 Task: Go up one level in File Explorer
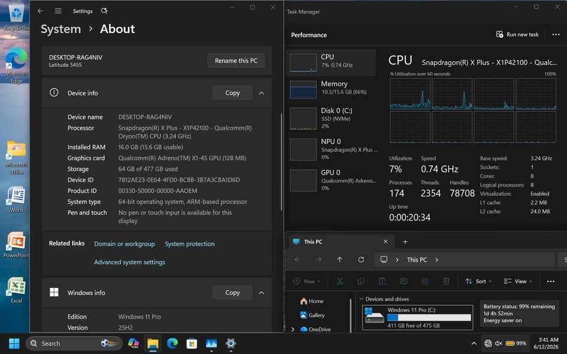[340, 260]
